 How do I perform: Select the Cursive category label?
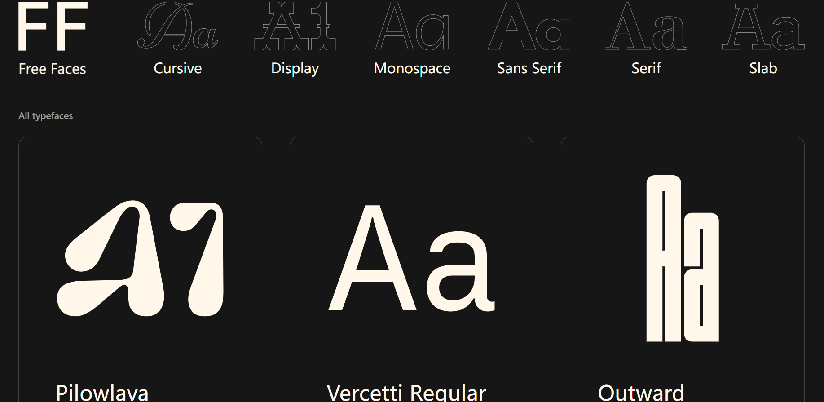click(x=178, y=68)
